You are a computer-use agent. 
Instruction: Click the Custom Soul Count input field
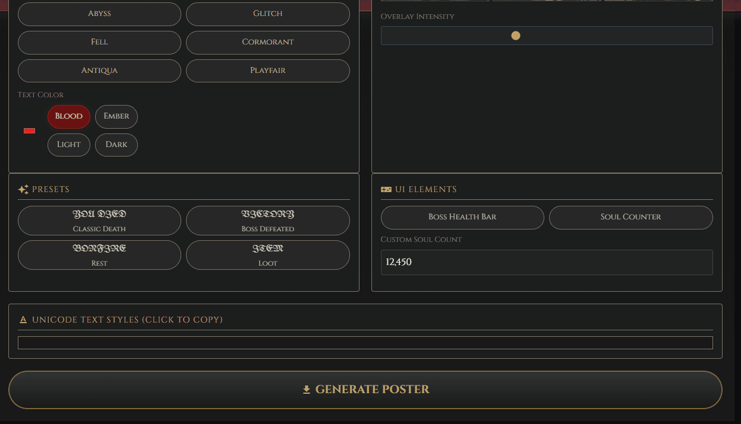click(x=546, y=262)
